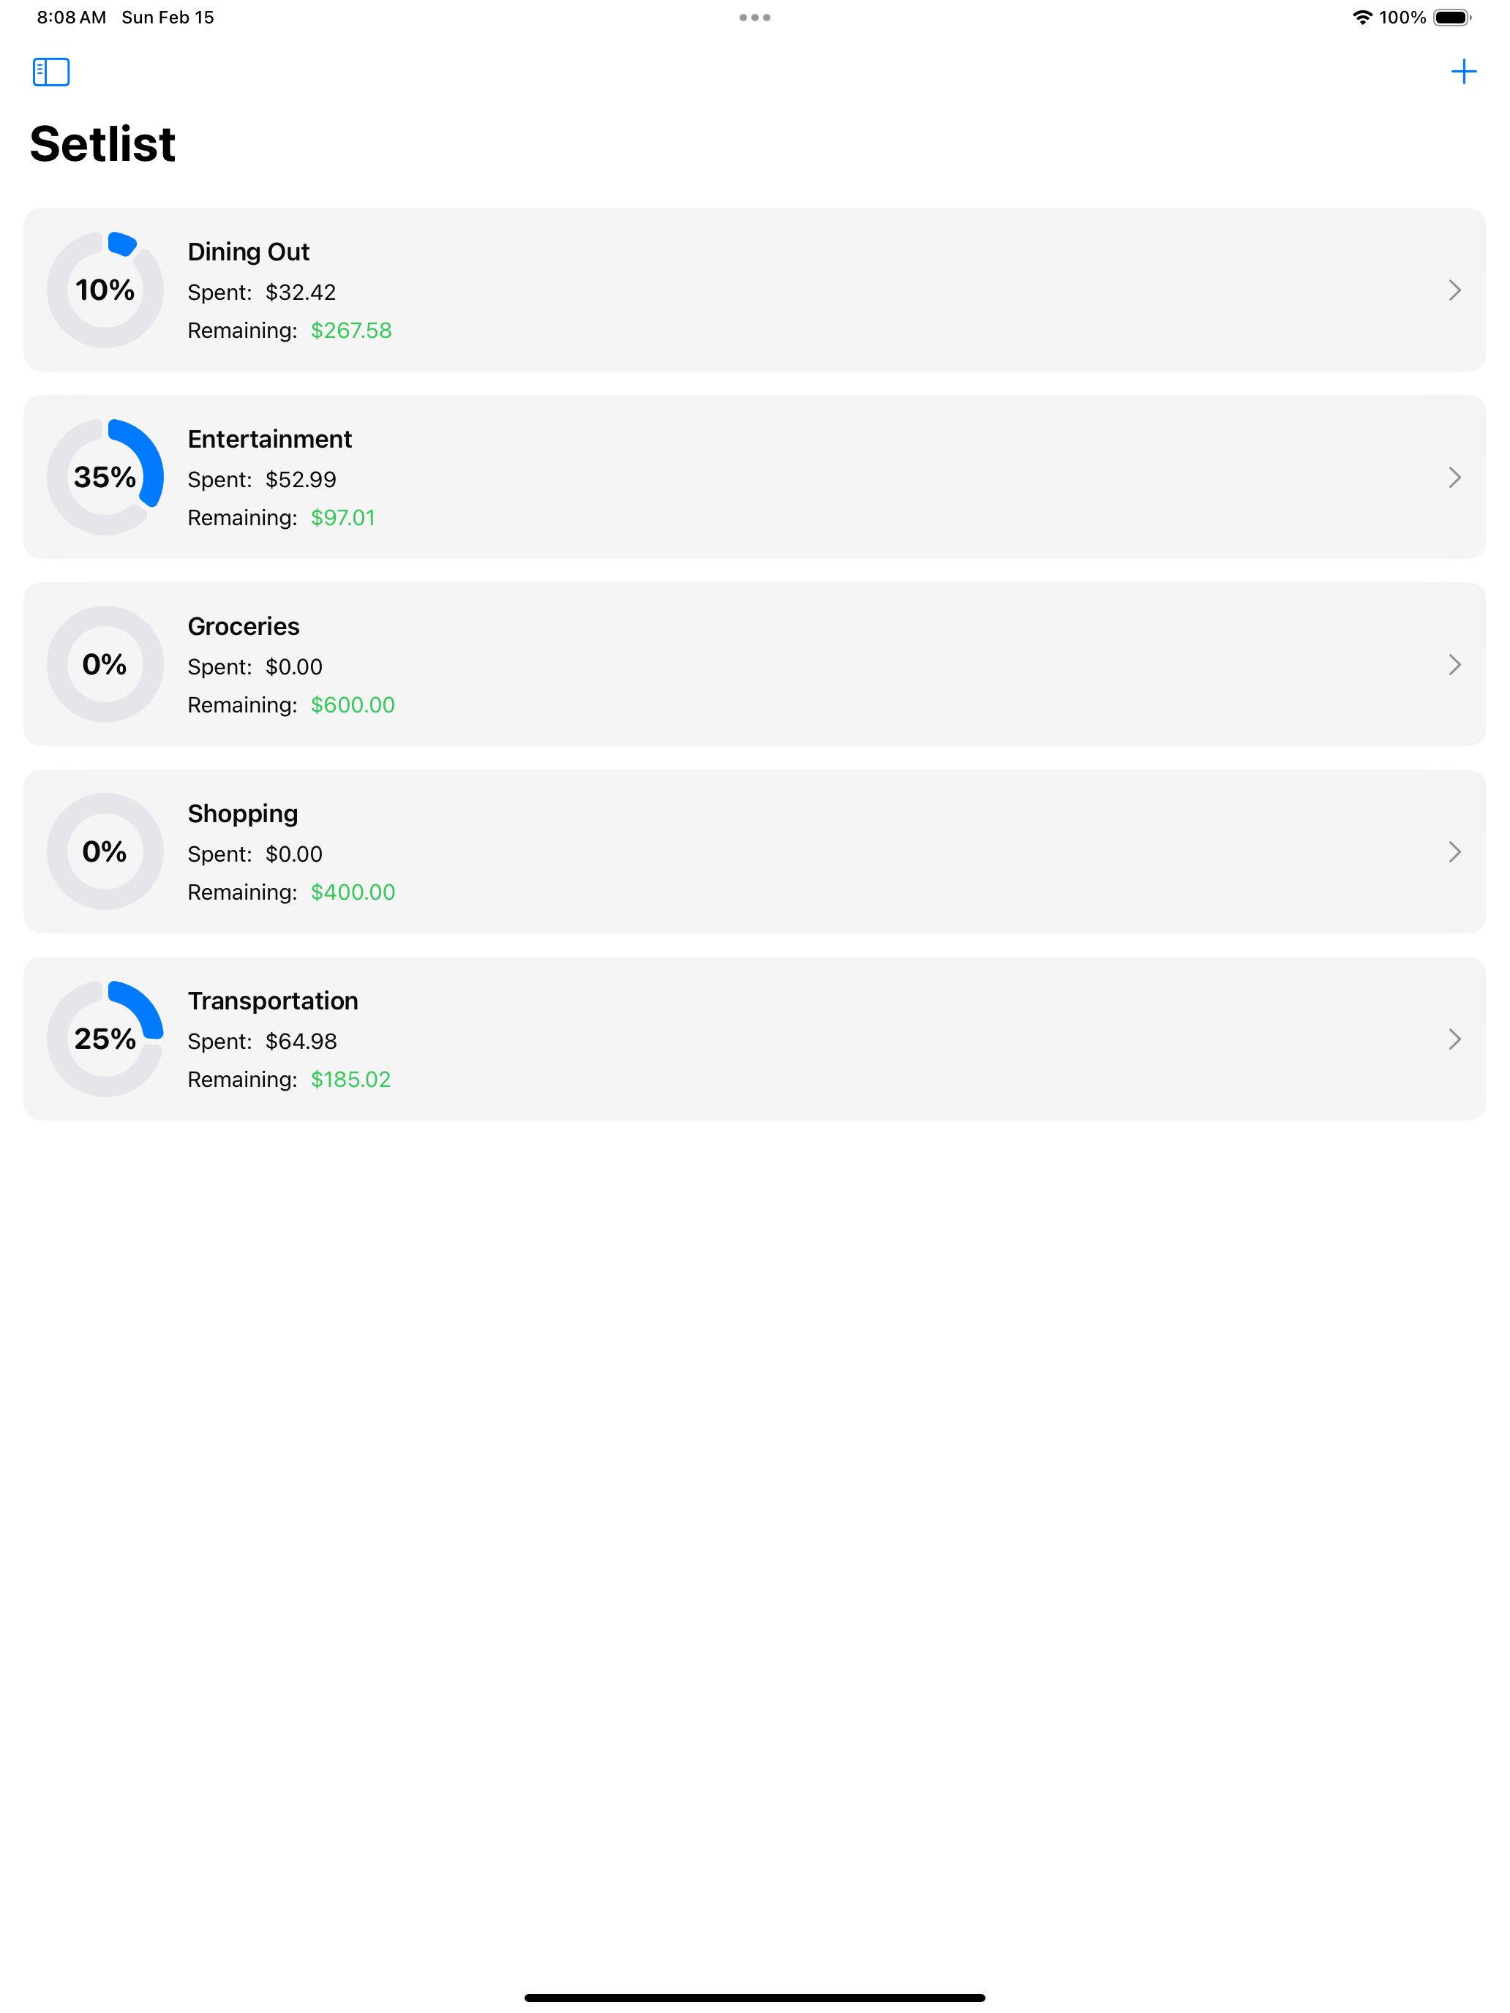This screenshot has width=1510, height=2013.
Task: Toggle the sidebar panel icon
Action: point(51,72)
